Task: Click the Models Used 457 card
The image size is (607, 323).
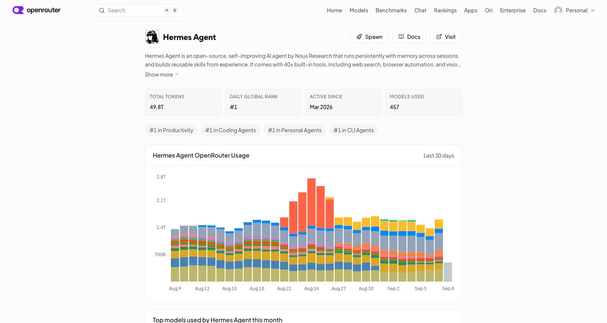Action: pyautogui.click(x=423, y=102)
